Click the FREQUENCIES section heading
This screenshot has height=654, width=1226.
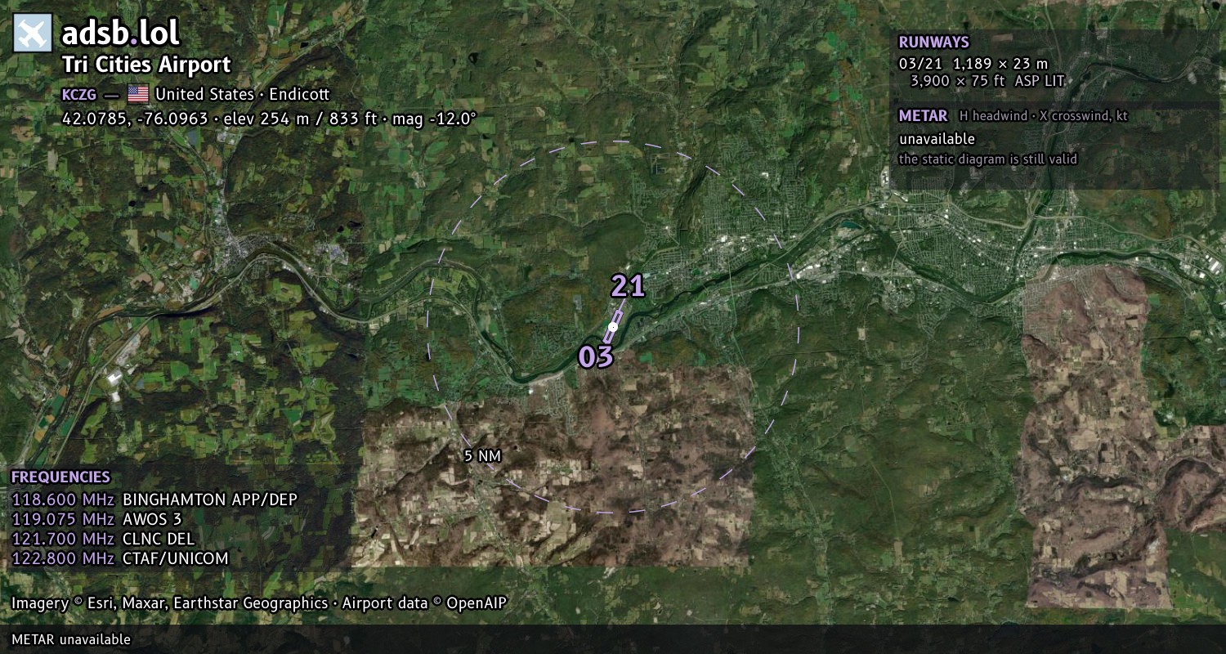(x=60, y=477)
